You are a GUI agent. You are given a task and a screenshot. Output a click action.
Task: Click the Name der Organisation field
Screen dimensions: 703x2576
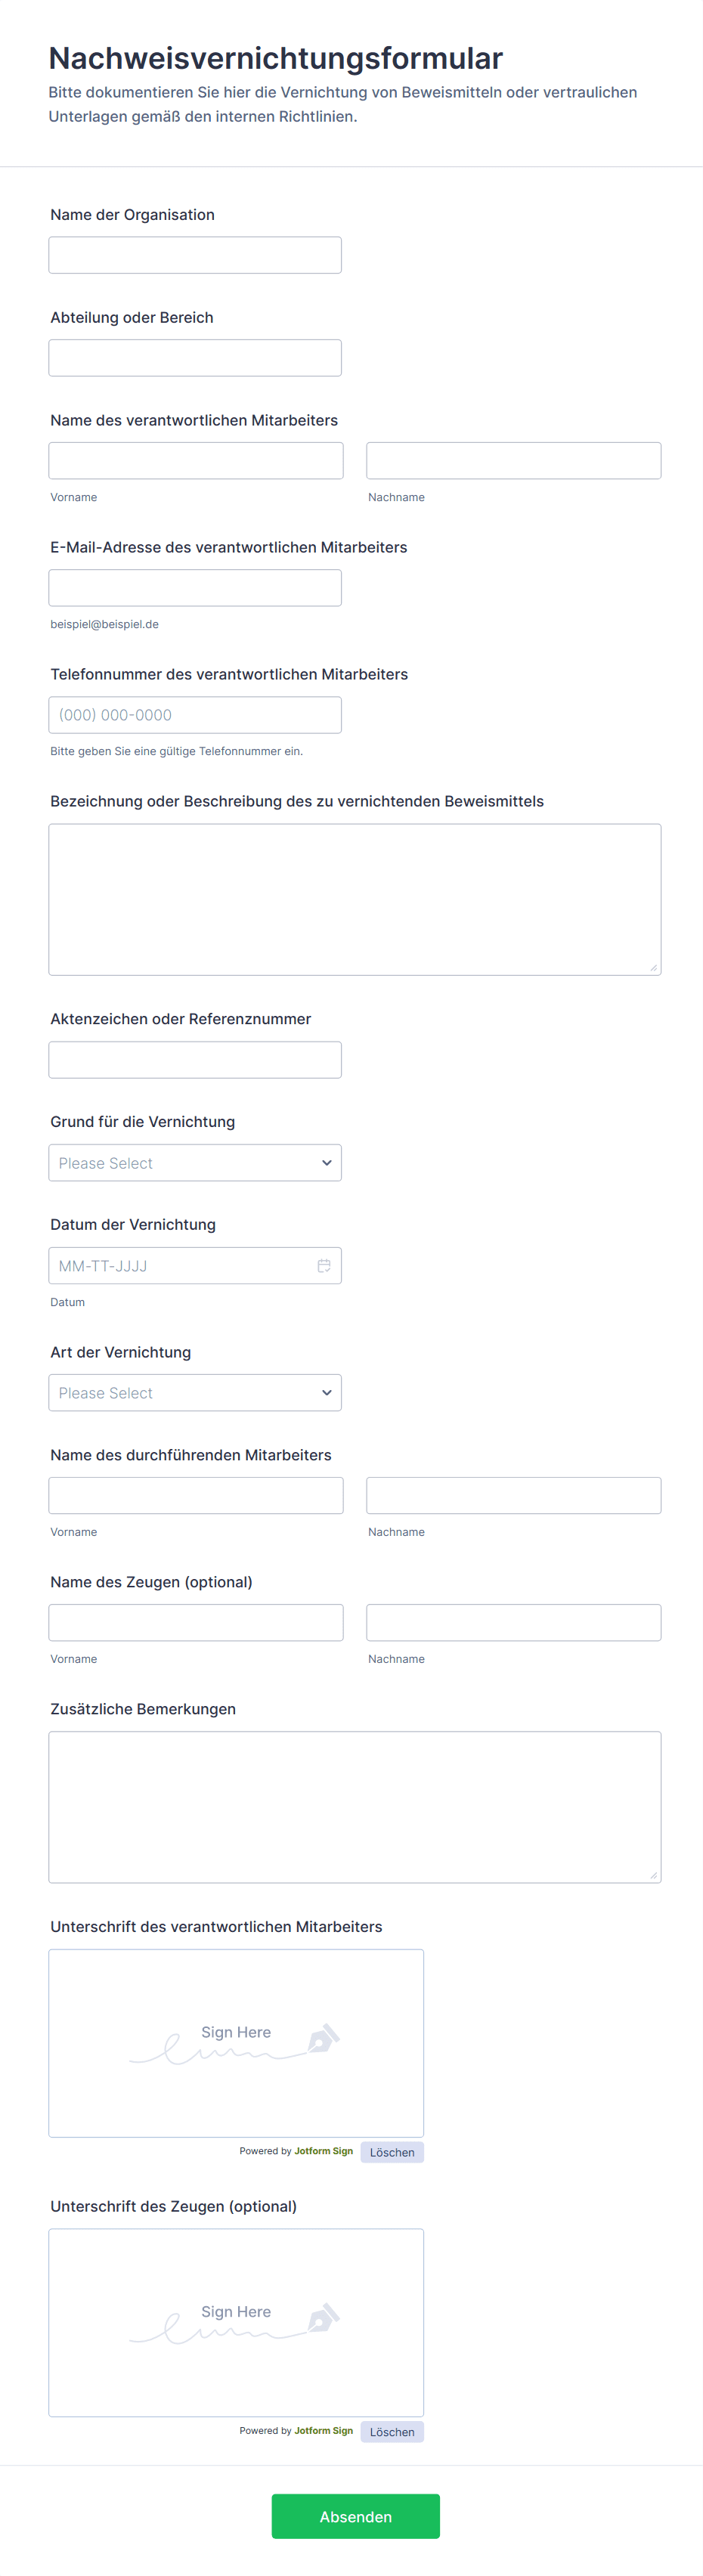[195, 255]
